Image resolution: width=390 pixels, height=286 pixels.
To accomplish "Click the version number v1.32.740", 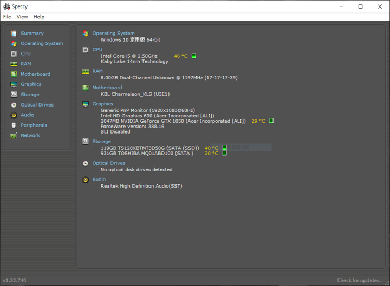I will [x=15, y=280].
